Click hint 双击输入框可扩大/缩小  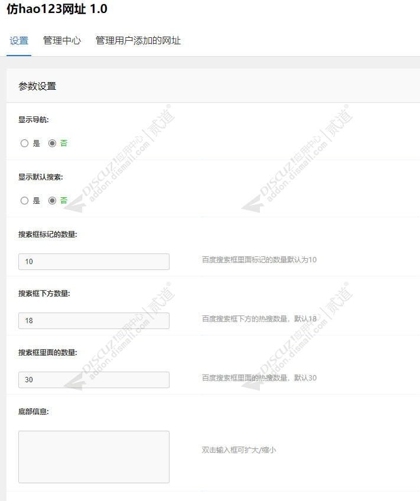click(x=239, y=450)
